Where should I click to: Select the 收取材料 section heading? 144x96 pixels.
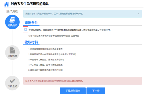click(31, 42)
